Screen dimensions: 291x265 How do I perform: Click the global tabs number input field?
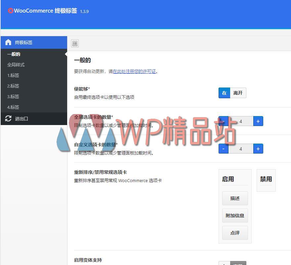pyautogui.click(x=240, y=121)
